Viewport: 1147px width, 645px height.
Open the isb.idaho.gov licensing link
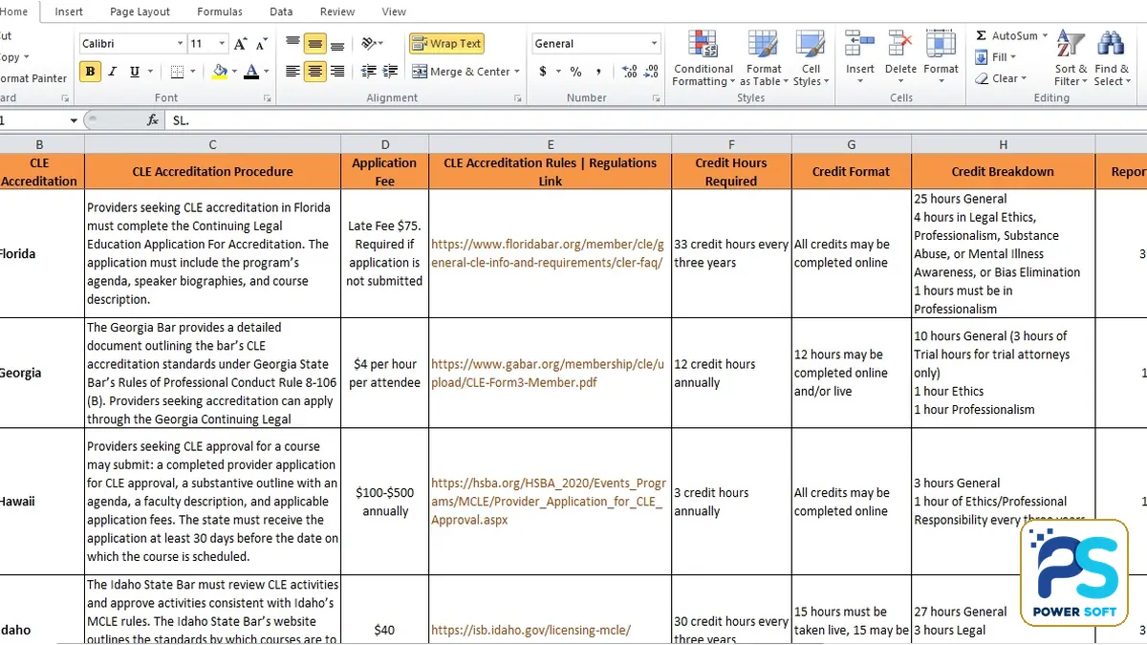pyautogui.click(x=530, y=630)
